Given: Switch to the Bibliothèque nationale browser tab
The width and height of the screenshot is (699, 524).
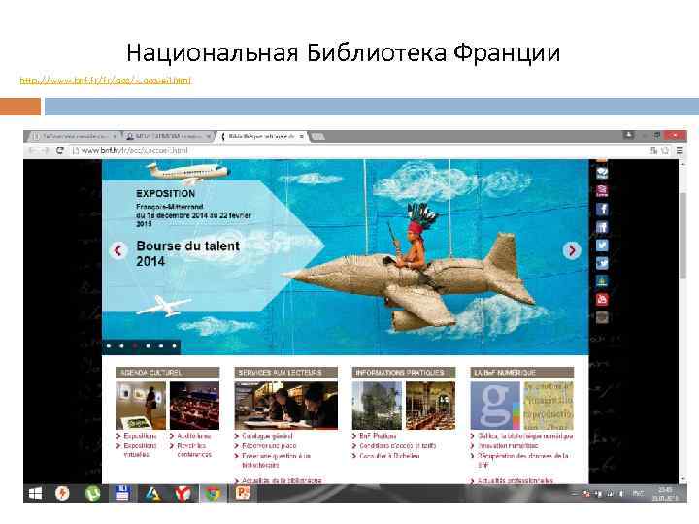Looking at the screenshot, I should (261, 136).
